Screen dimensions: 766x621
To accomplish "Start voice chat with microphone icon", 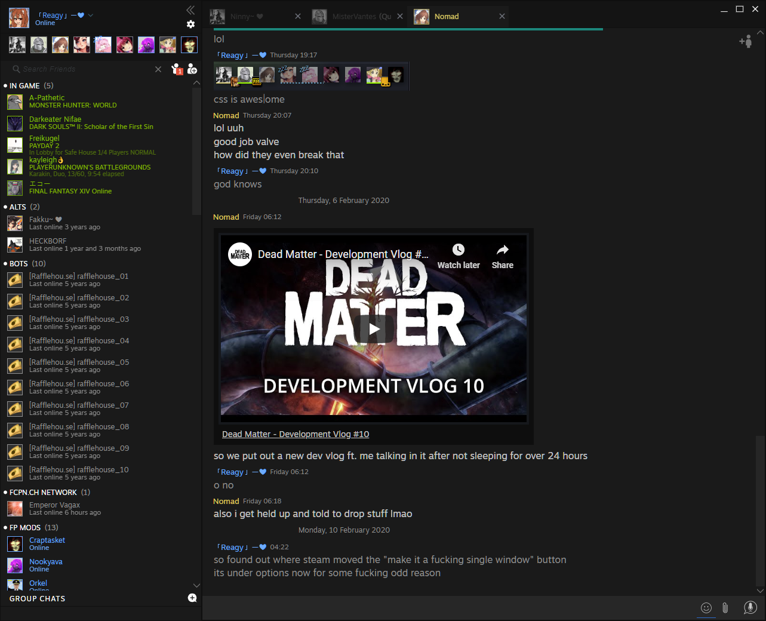I will (x=750, y=608).
